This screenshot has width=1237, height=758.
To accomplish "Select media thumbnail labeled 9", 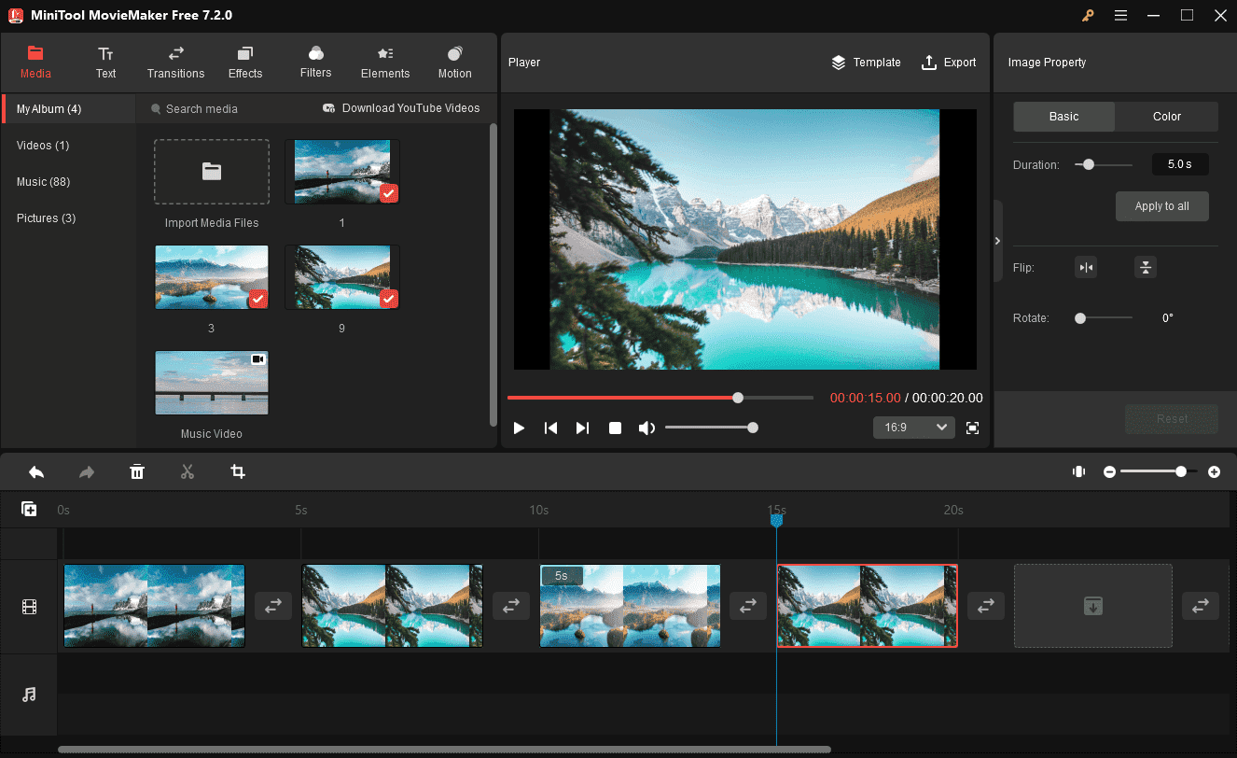I will [342, 277].
